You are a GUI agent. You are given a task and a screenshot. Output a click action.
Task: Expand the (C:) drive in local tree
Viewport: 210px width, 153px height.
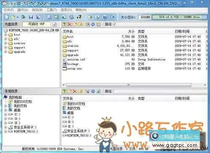click(x=5, y=114)
